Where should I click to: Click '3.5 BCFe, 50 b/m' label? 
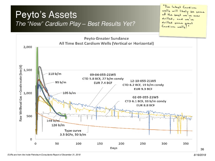click(73, 135)
